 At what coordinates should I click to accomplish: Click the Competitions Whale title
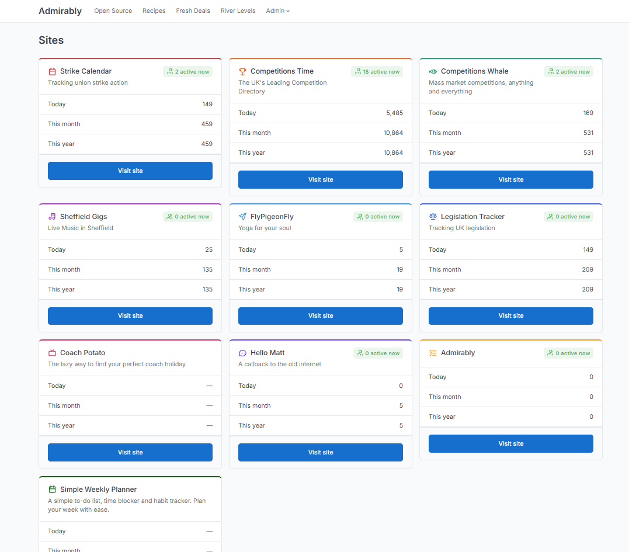tap(475, 71)
